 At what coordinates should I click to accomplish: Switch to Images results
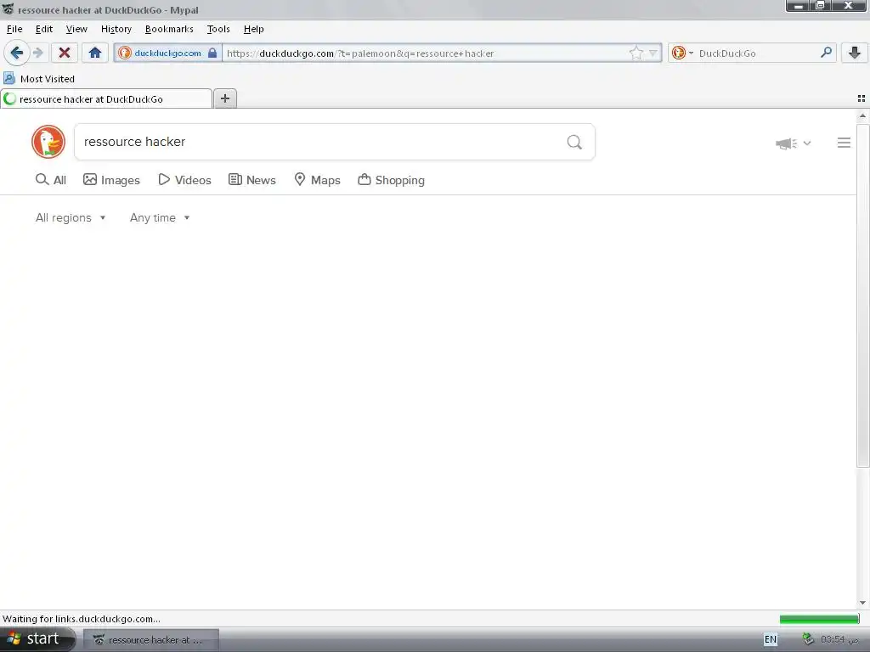111,180
